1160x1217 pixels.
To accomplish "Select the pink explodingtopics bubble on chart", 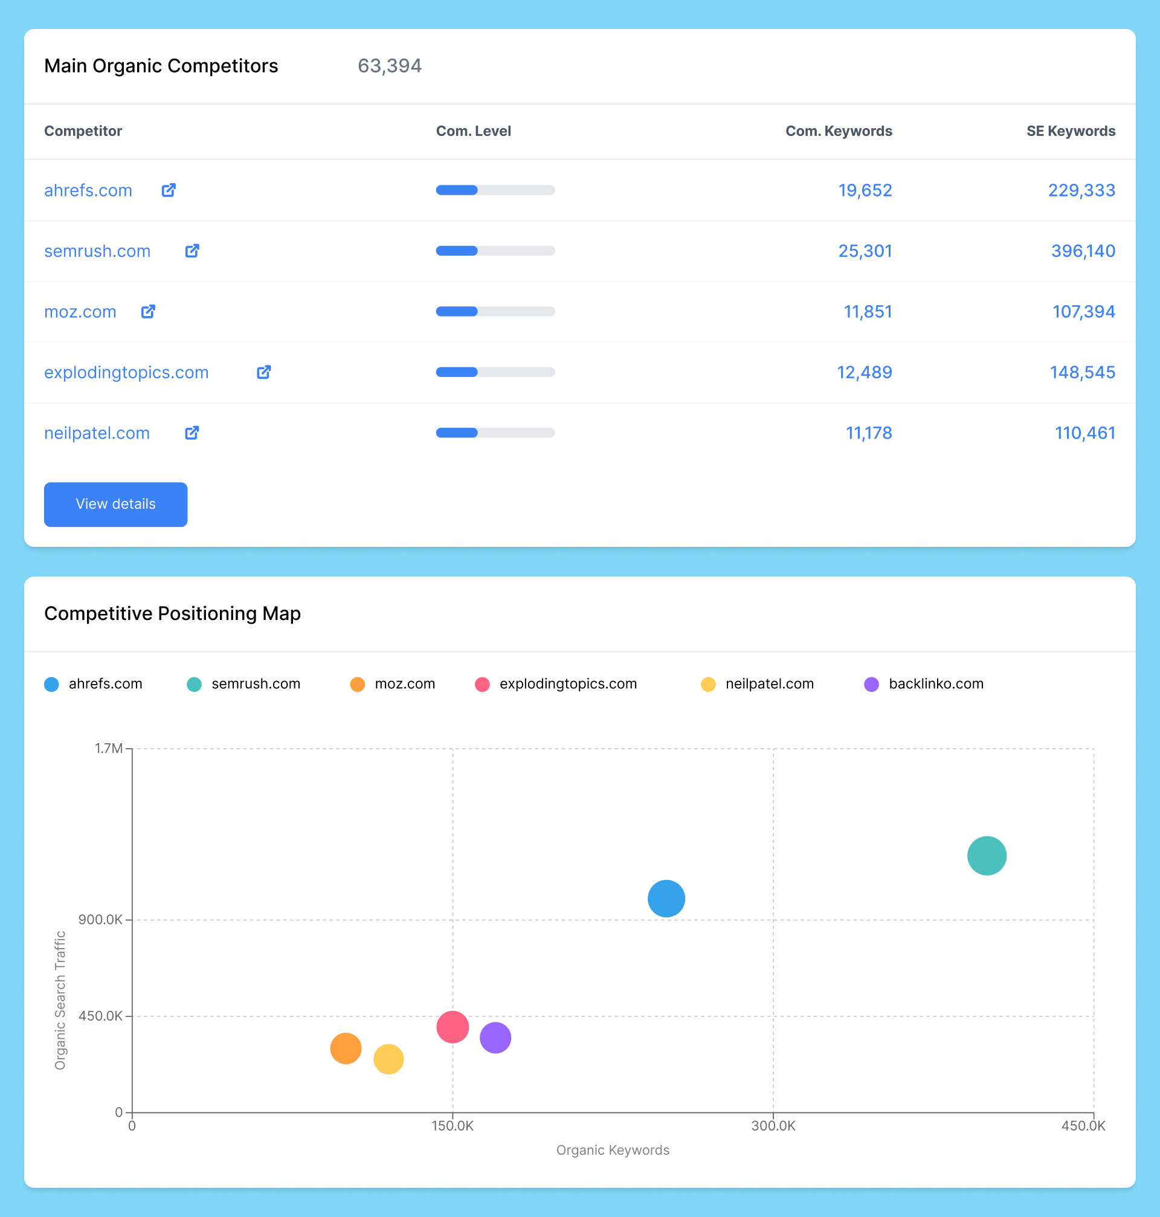I will click(x=453, y=1027).
